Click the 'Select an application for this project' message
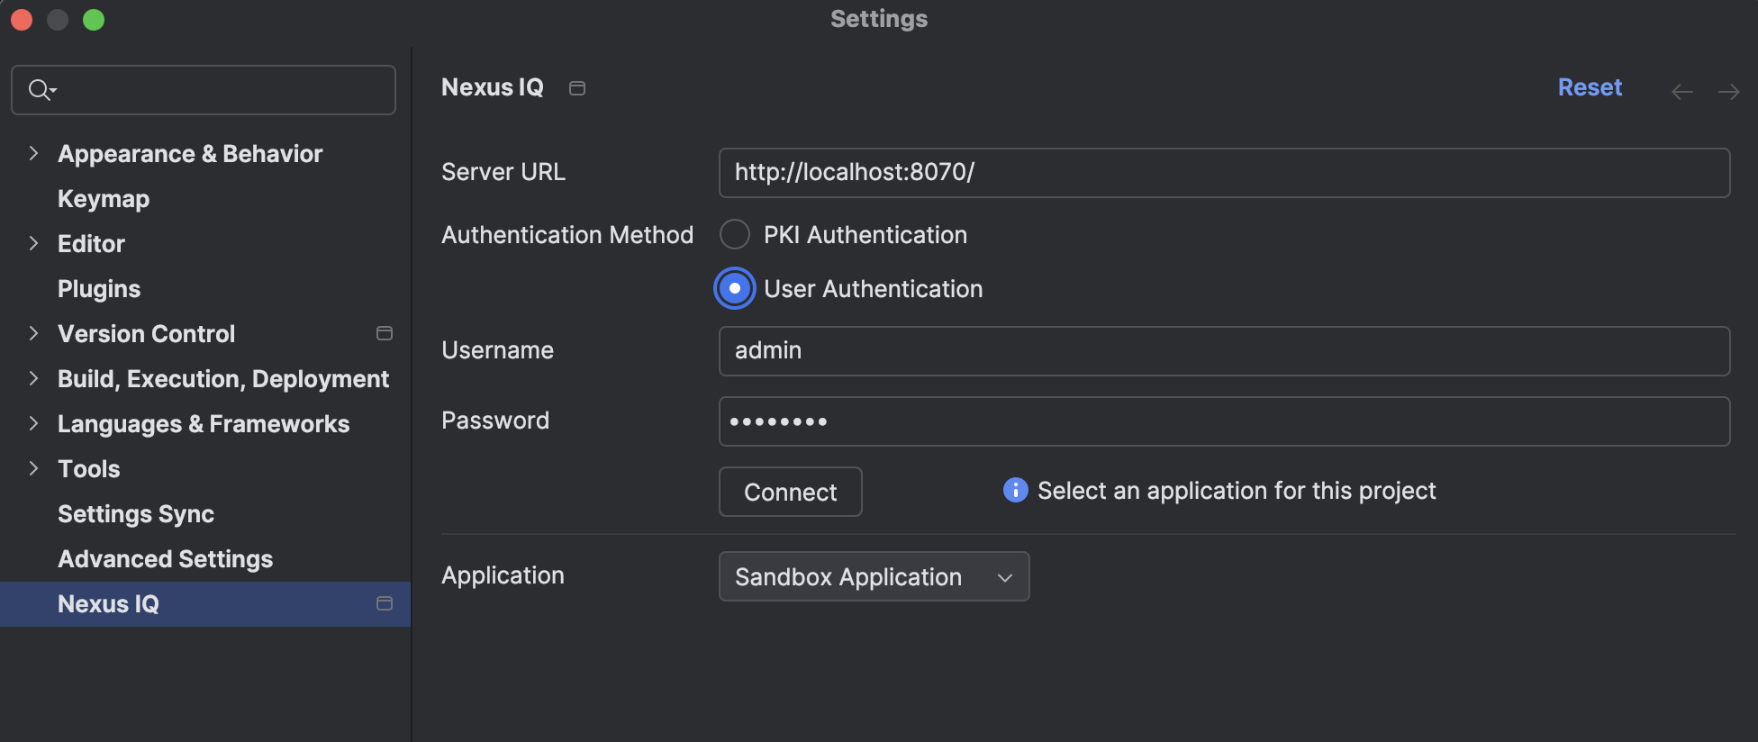The image size is (1758, 742). [1237, 491]
